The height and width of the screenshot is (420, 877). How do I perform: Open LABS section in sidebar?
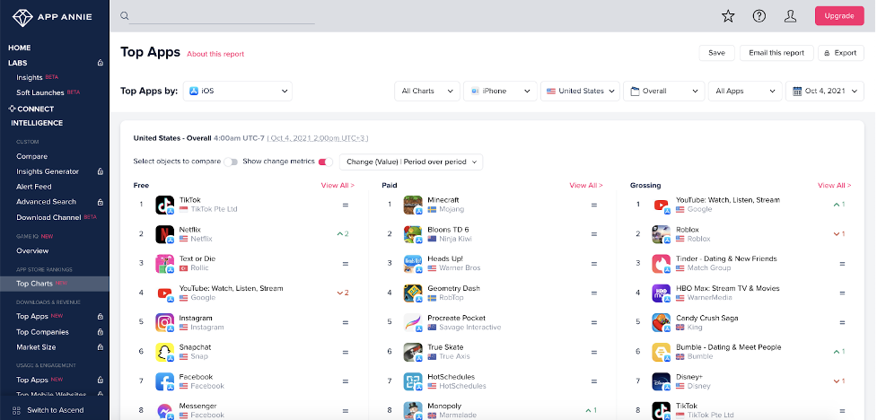[x=17, y=63]
